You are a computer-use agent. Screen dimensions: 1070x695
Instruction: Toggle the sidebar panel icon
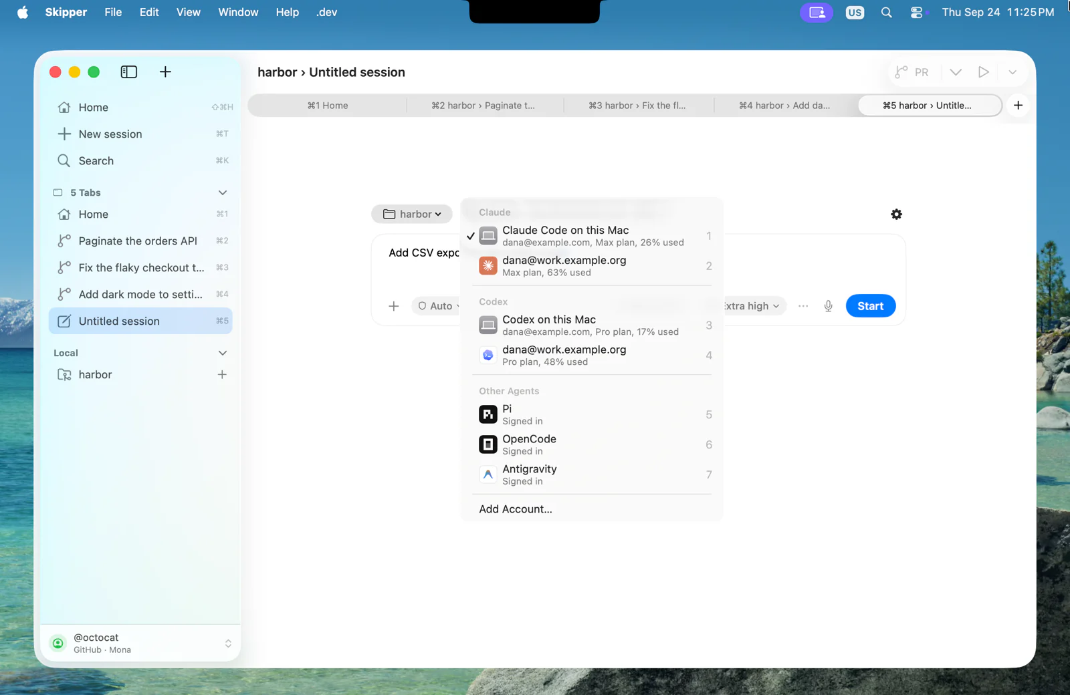tap(129, 72)
